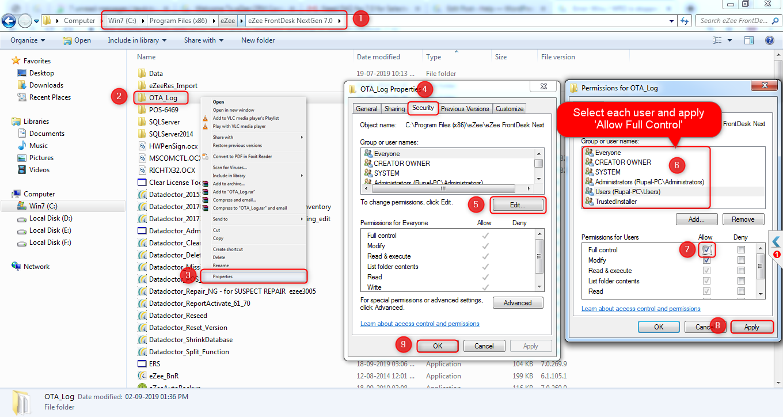Show the preview pane icon
This screenshot has width=783, height=417.
point(749,40)
